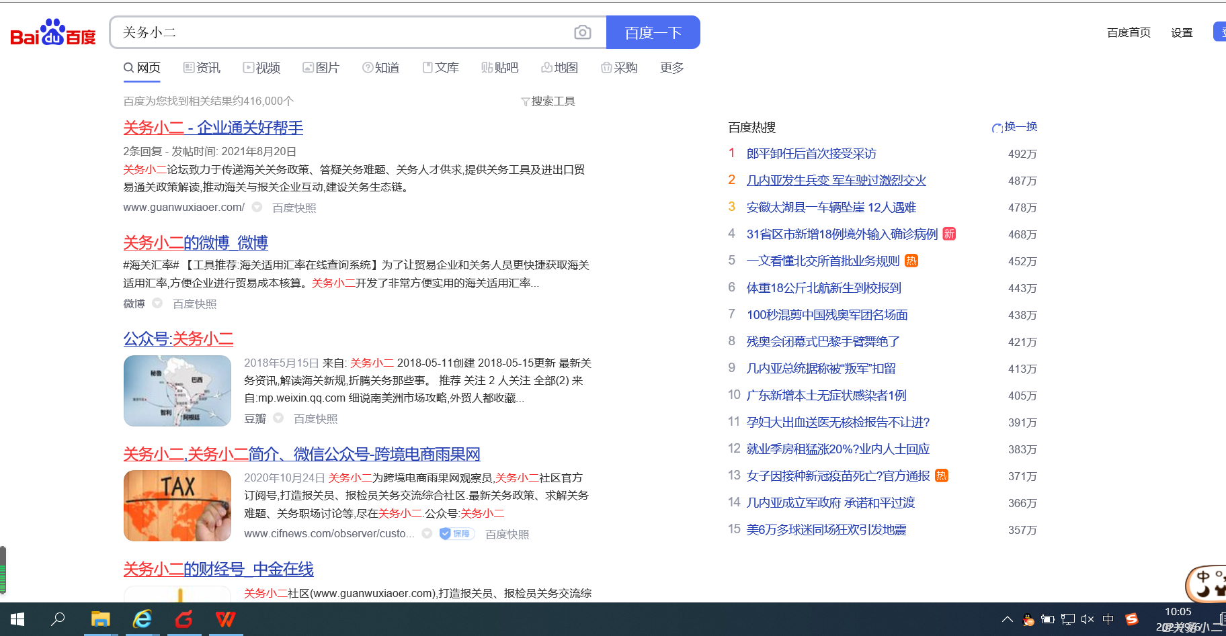Open Internet Explorer from the taskbar

tap(142, 619)
